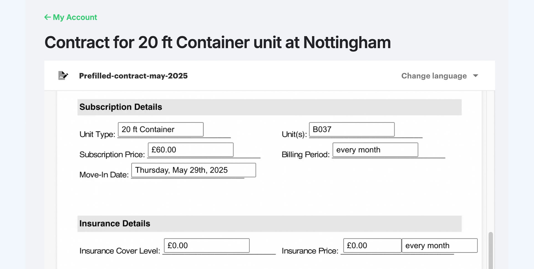534x269 pixels.
Task: Click the Insurance Price every month field
Action: 439,245
